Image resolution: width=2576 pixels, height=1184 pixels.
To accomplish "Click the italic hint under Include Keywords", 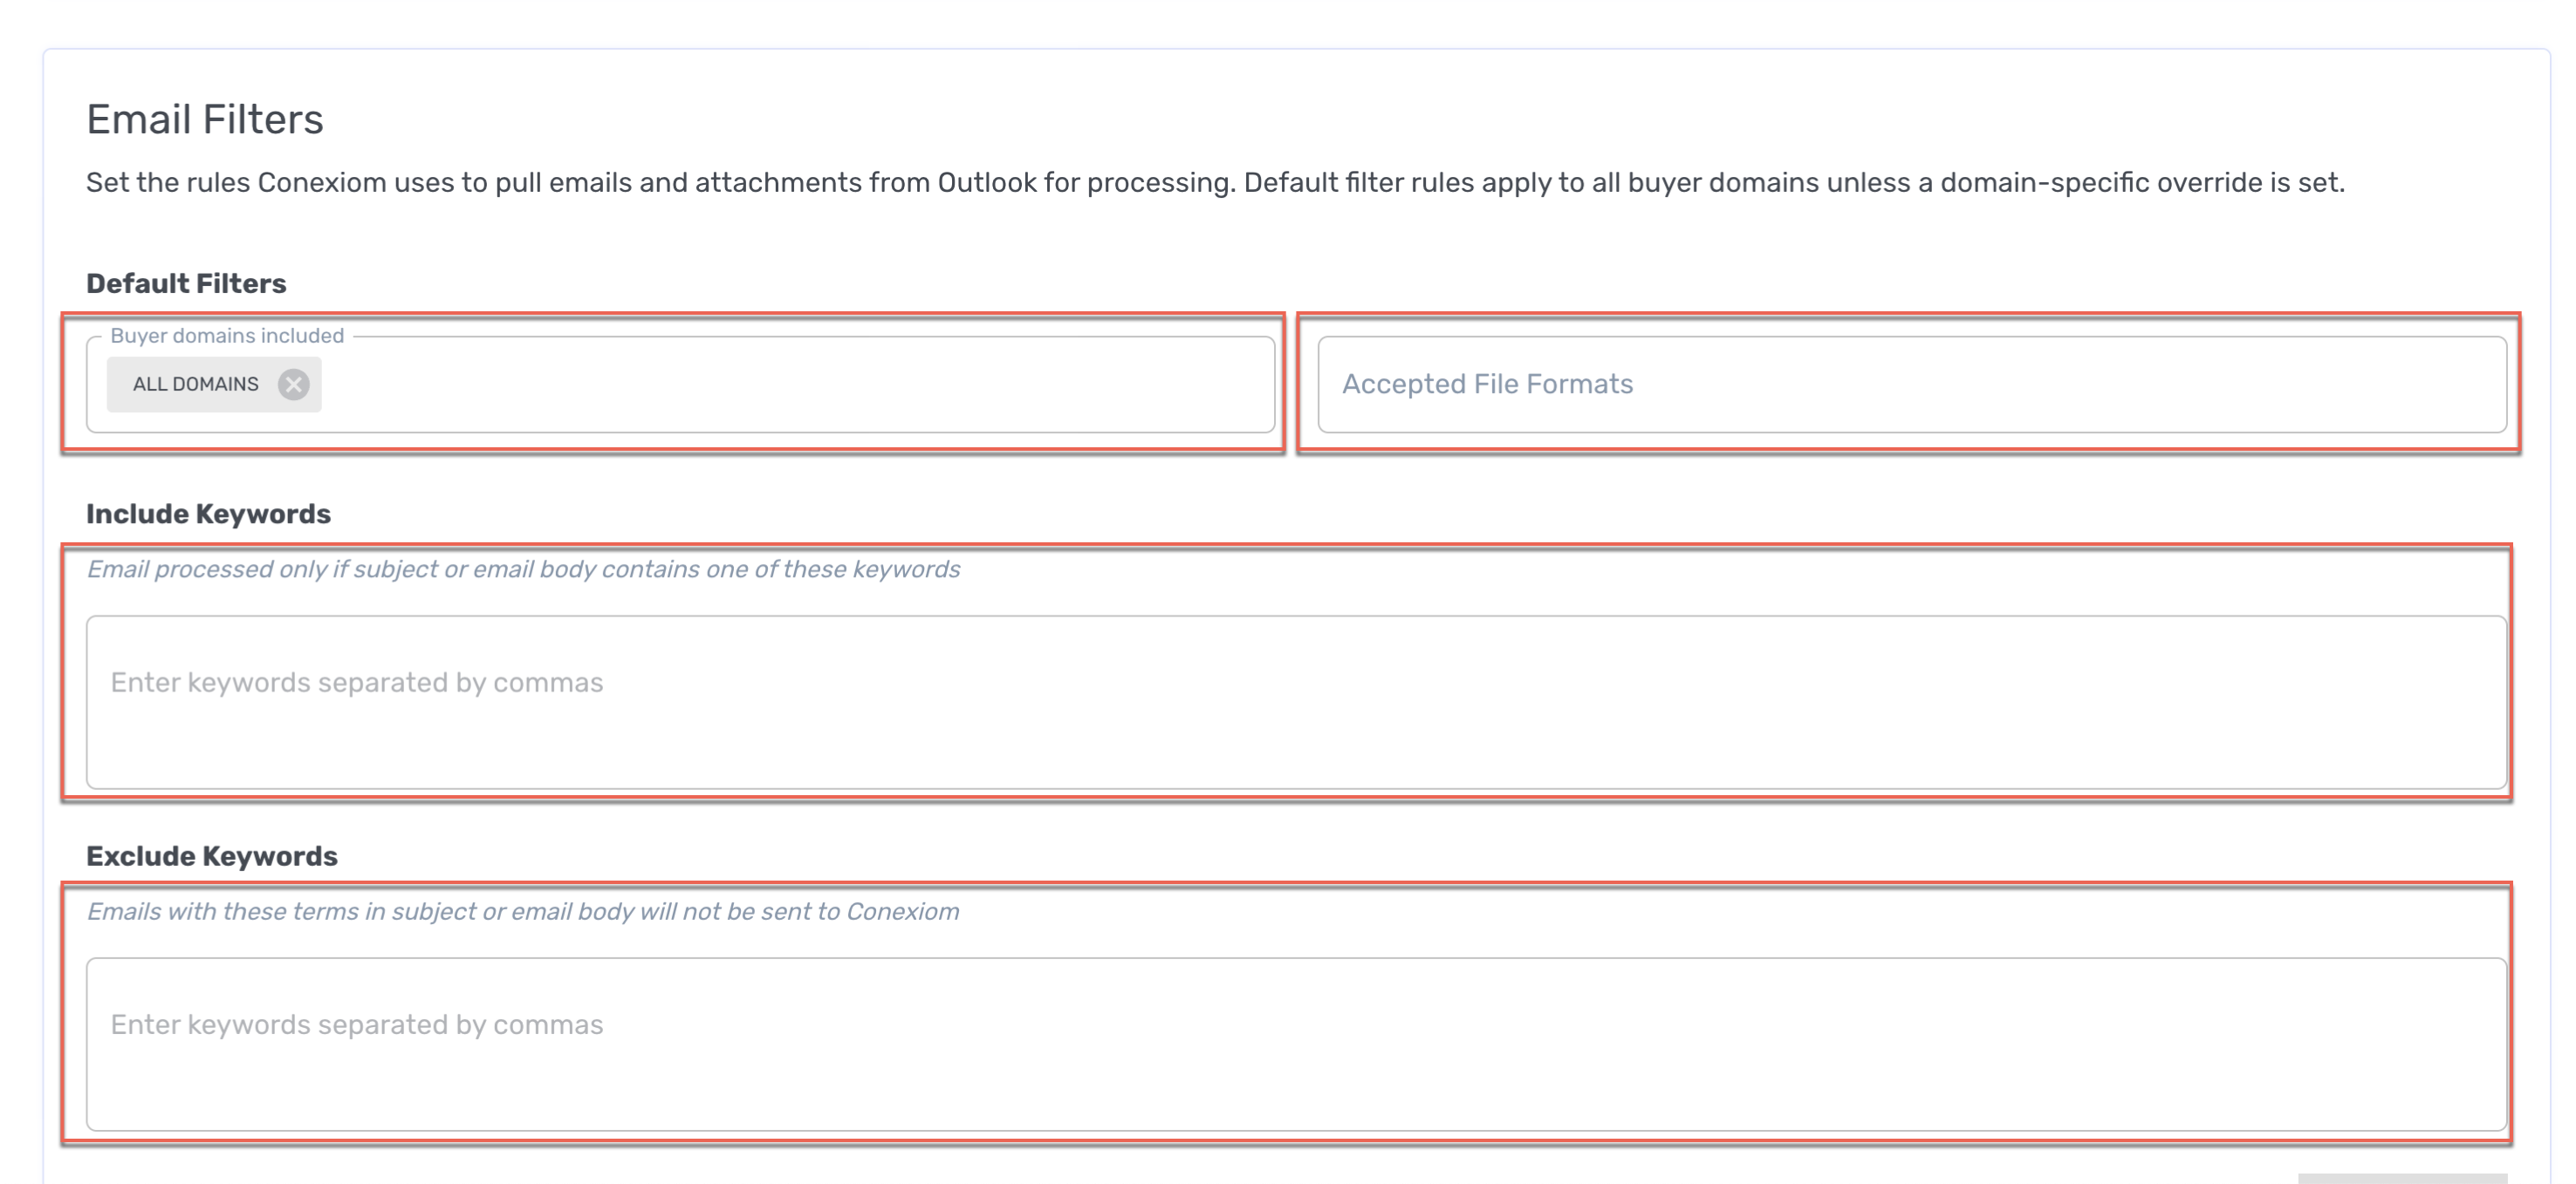I will [523, 569].
